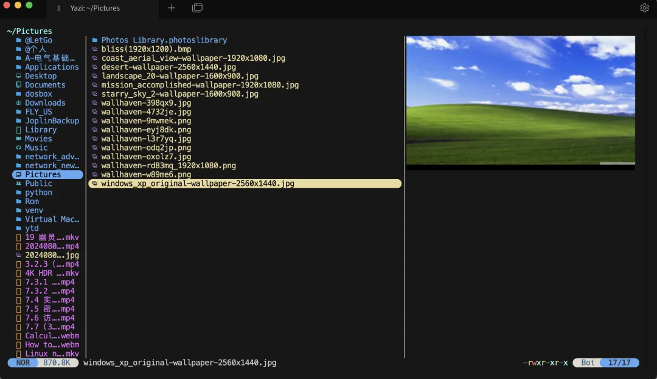Select wallhaven-eyj8dk.png file

(146, 130)
